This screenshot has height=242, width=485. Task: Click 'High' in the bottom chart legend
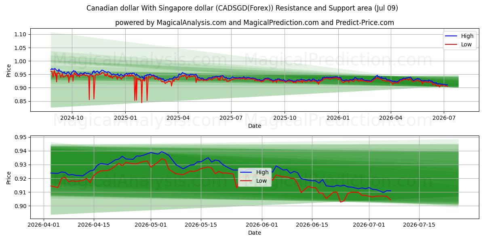(x=262, y=172)
